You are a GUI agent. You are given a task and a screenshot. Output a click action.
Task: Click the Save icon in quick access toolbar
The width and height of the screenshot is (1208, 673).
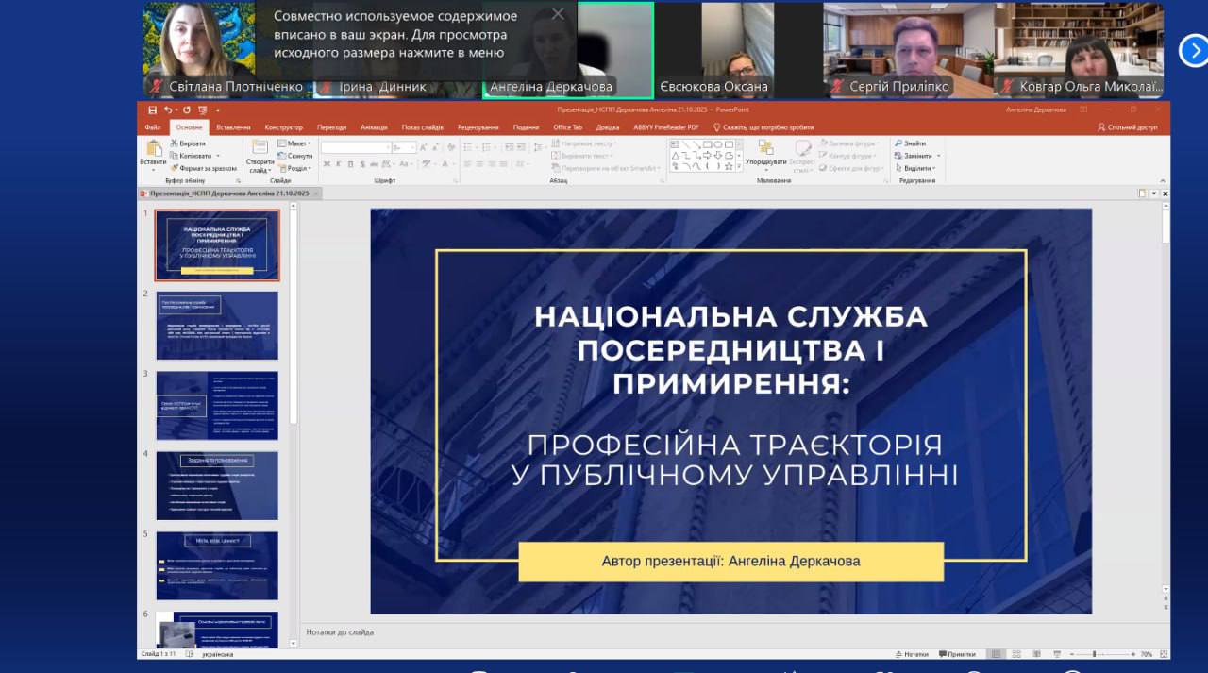click(x=153, y=109)
